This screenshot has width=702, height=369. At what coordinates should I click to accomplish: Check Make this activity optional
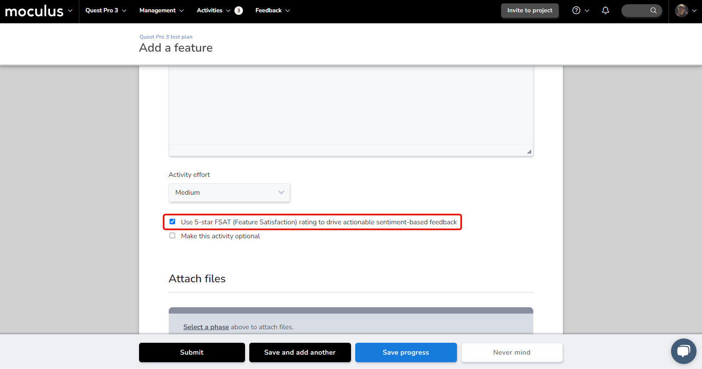[172, 236]
